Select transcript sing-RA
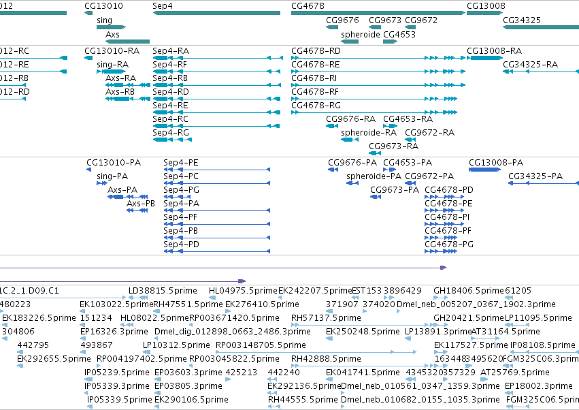The image size is (579, 410). click(x=111, y=72)
